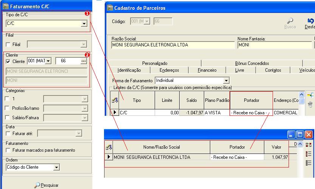315x189 pixels.
Task: Click the bottom list icon right of results grid
Action: pos(309,163)
